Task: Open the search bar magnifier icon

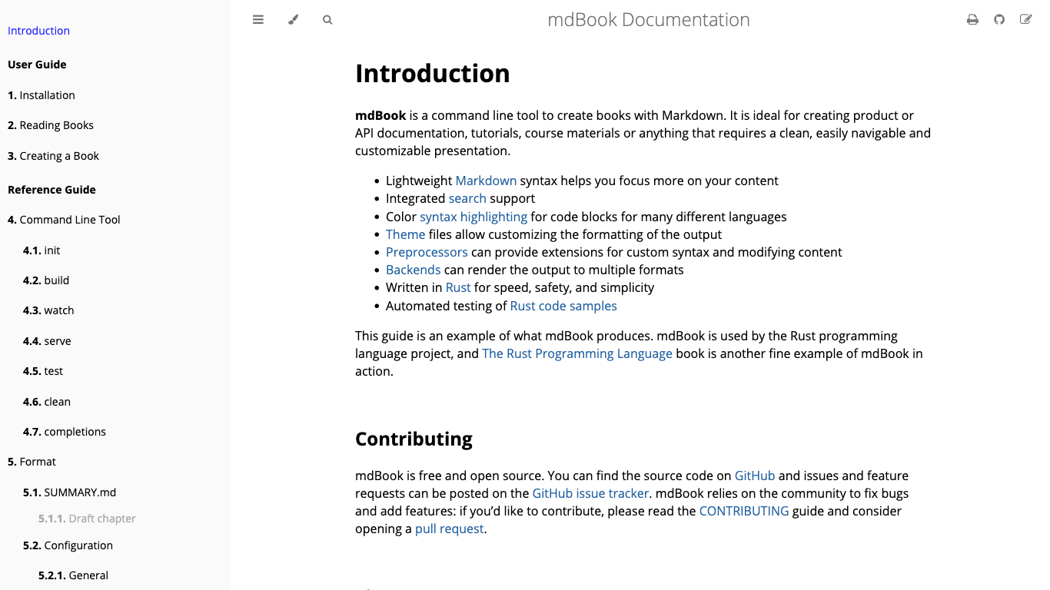Action: click(x=327, y=20)
